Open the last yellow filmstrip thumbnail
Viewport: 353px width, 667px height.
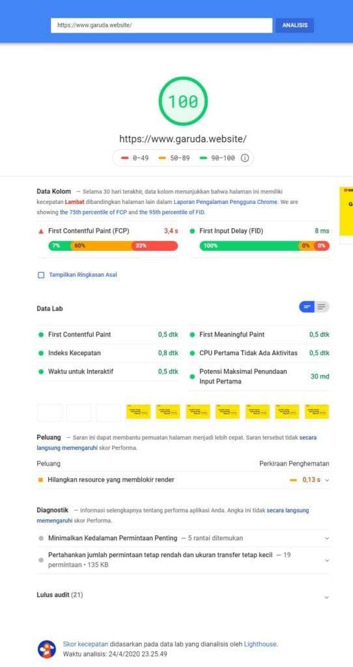(317, 412)
